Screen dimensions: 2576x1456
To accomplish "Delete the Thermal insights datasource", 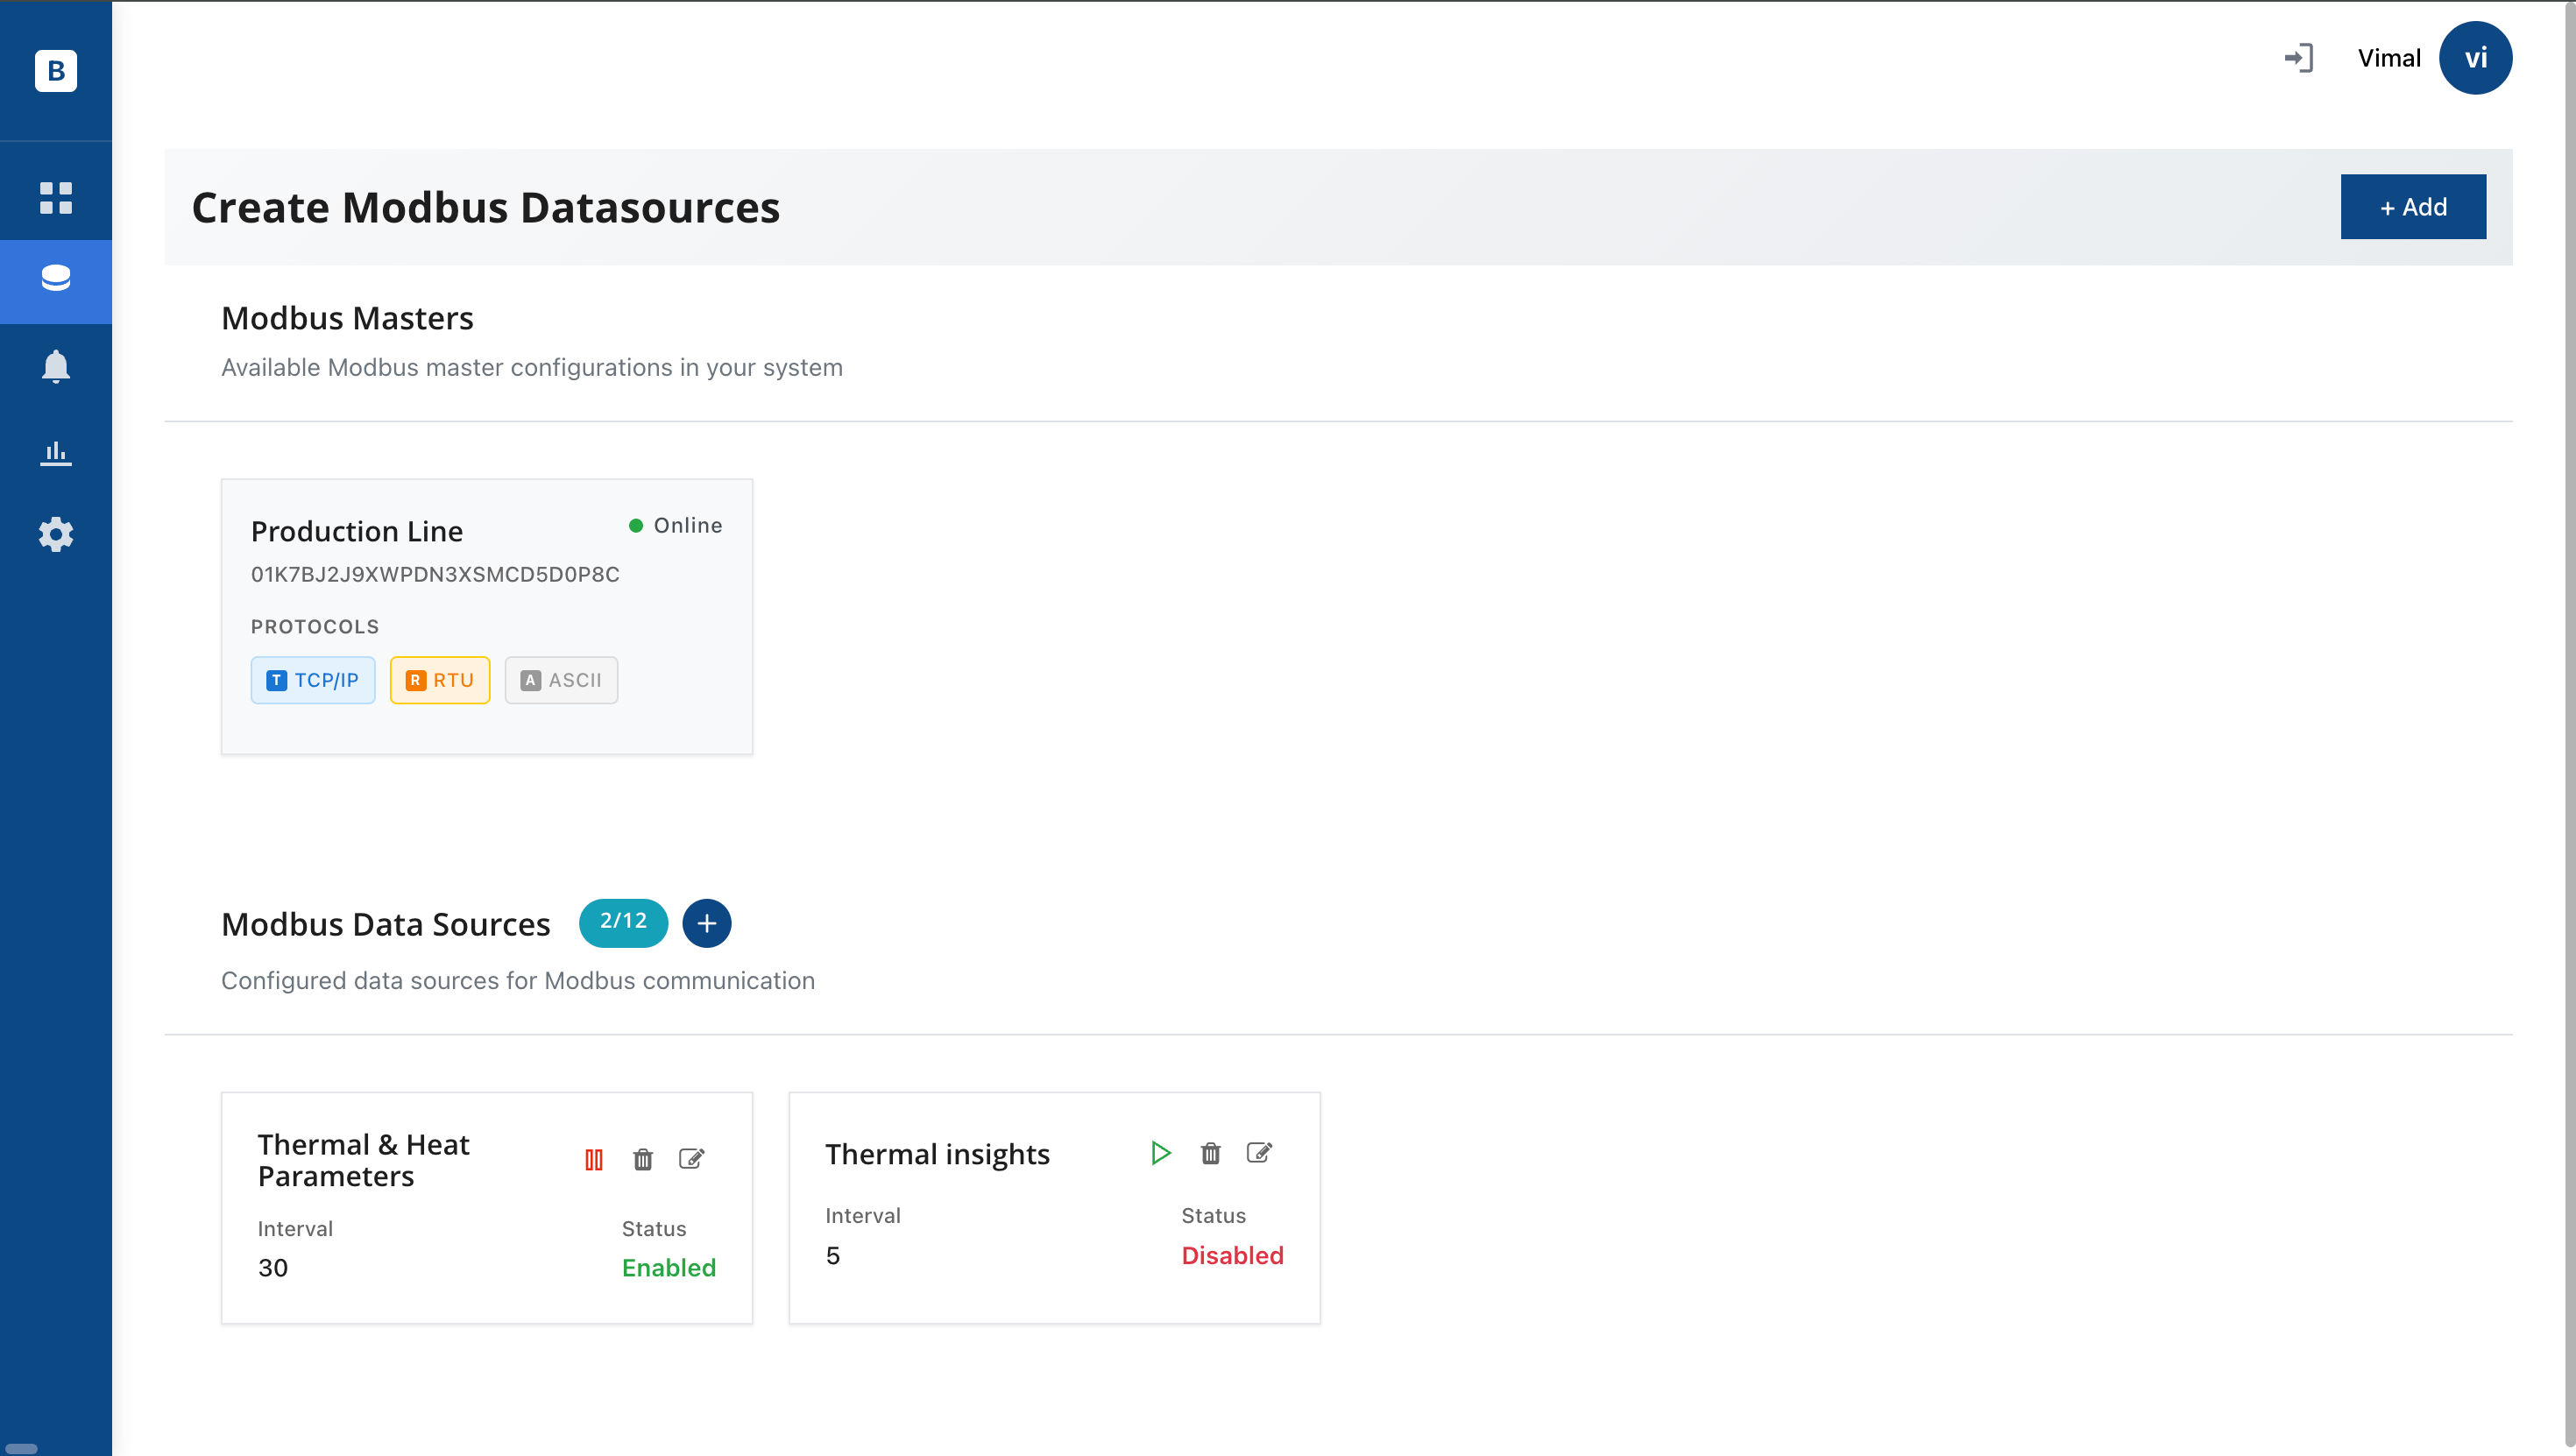I will pos(1210,1153).
